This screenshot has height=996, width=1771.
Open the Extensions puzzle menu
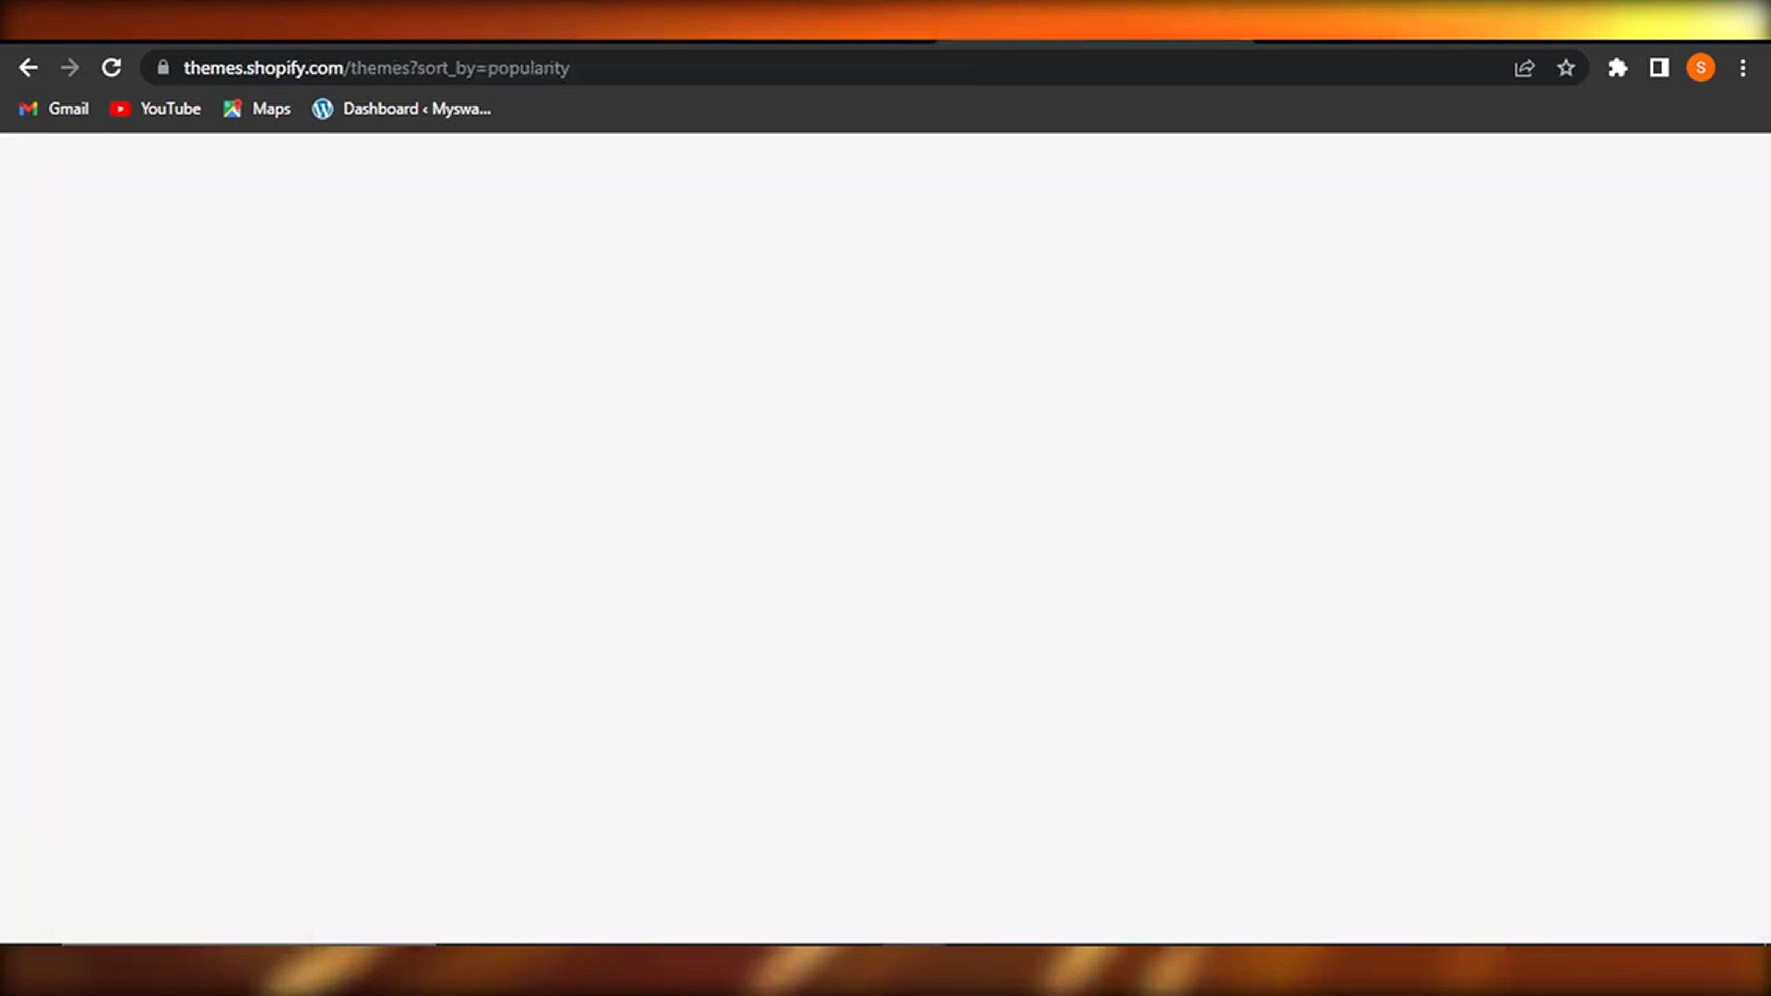[1618, 67]
